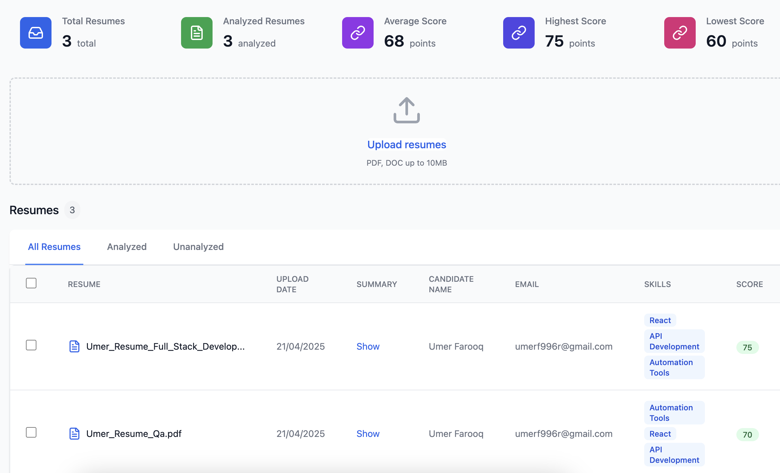The width and height of the screenshot is (780, 473).
Task: Click the upload arrow icon
Action: 407,110
